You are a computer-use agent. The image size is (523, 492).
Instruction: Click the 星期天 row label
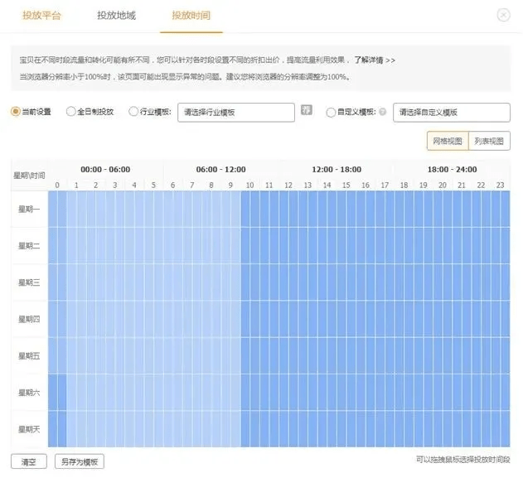coord(29,429)
